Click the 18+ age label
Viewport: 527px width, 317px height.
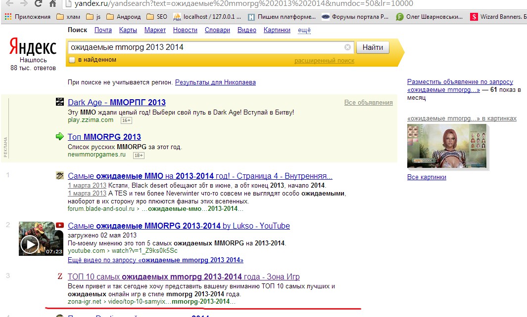pyautogui.click(x=139, y=156)
